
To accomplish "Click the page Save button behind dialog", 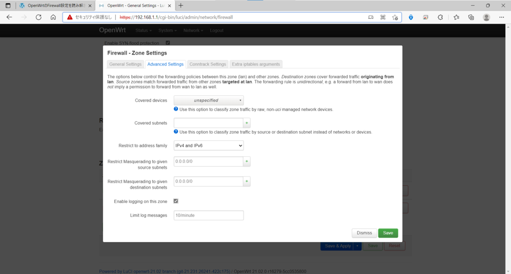I will (x=373, y=246).
